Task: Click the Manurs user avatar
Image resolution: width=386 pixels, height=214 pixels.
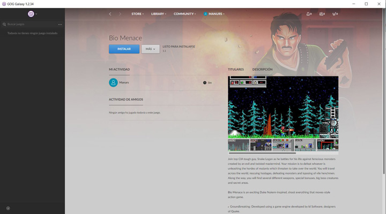Action: click(113, 82)
